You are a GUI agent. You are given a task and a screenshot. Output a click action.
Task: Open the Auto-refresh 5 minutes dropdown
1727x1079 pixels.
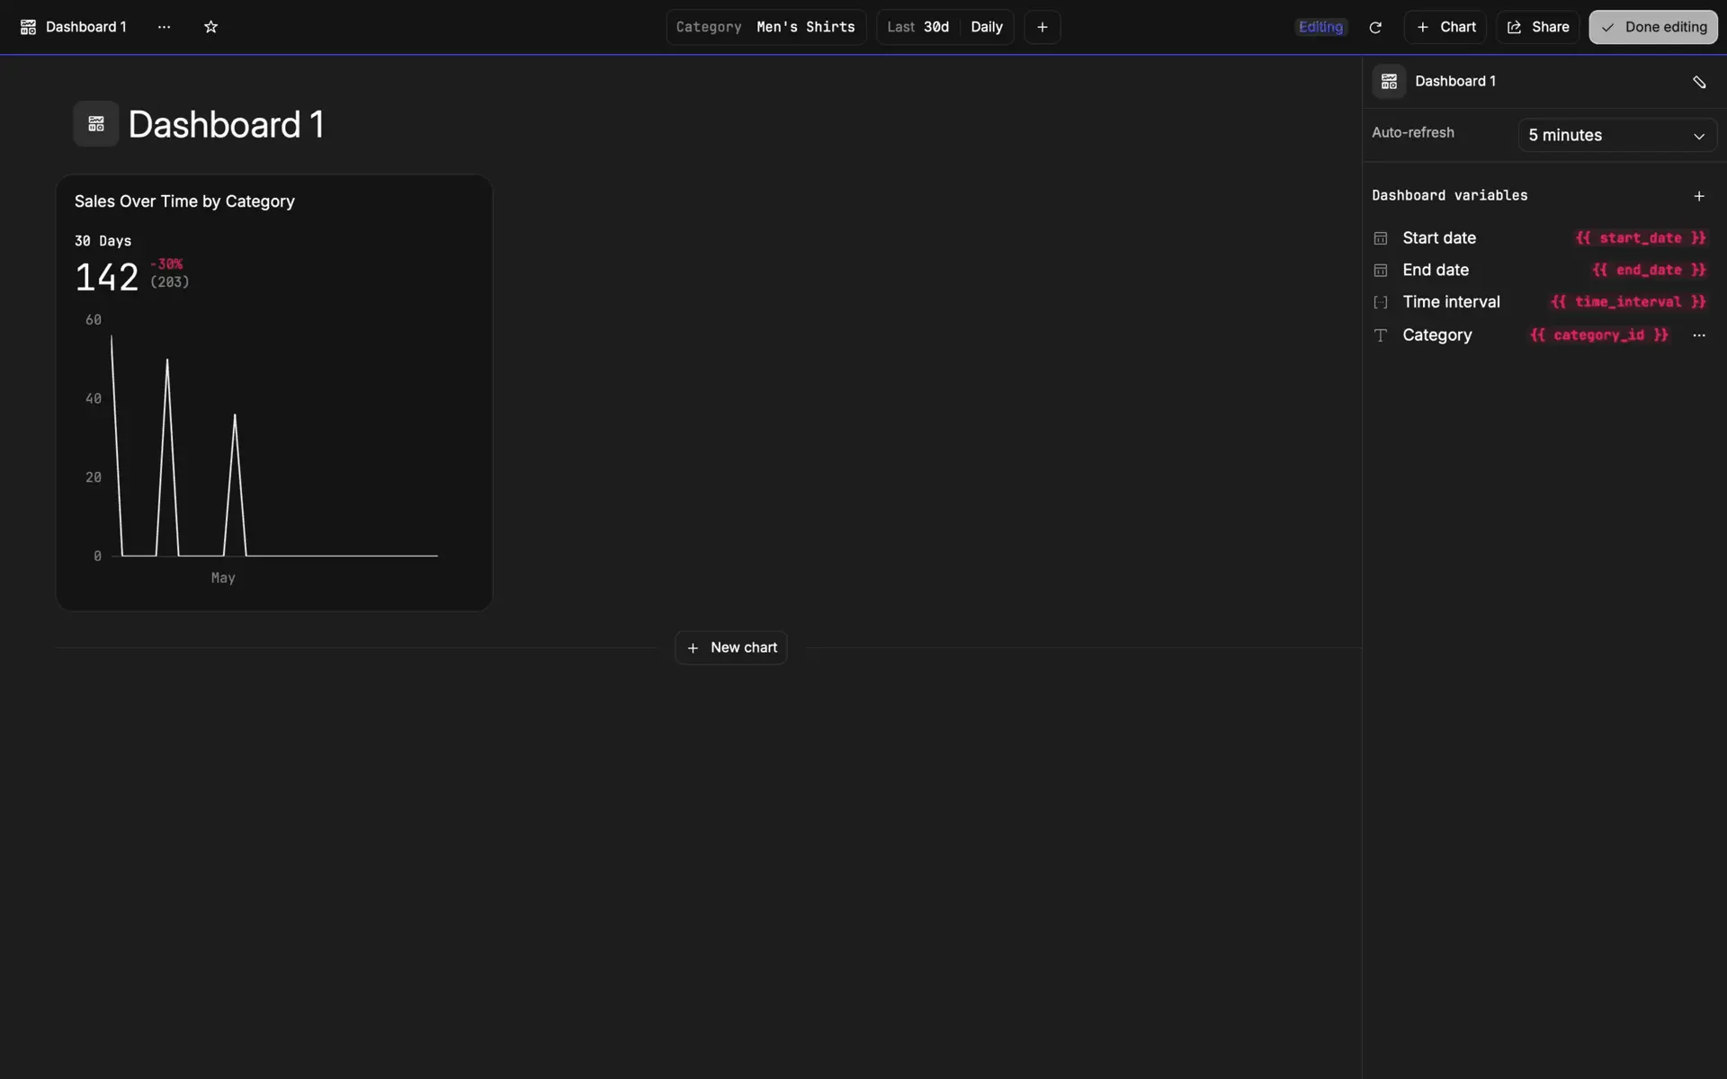(x=1616, y=135)
